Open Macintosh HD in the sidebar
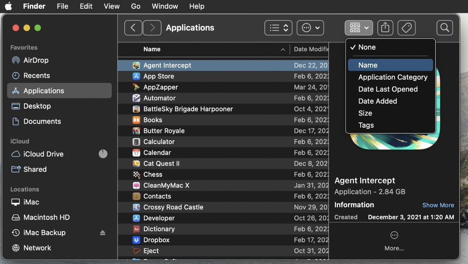 click(60, 217)
